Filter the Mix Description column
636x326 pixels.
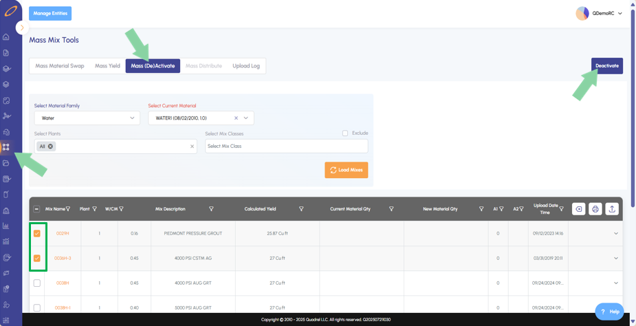tap(211, 208)
